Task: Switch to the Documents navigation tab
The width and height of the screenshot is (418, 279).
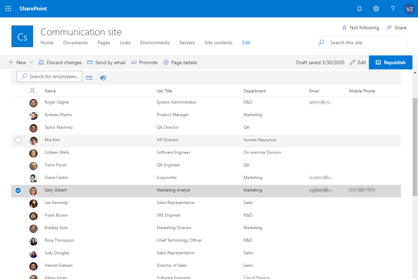Action: point(75,42)
